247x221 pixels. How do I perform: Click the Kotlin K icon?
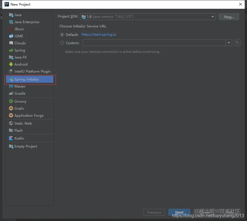click(11, 138)
